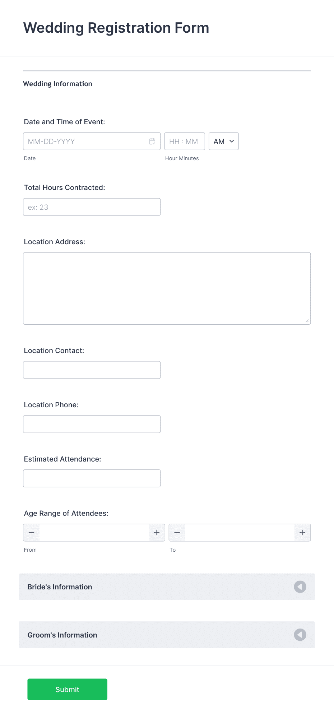Viewport: 334px width, 723px height.
Task: Select the Total Hours Contracted field
Action: point(92,207)
